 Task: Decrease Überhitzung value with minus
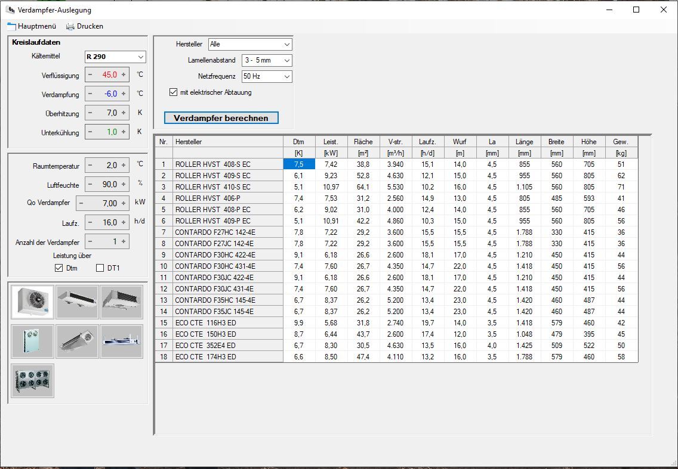(x=90, y=113)
